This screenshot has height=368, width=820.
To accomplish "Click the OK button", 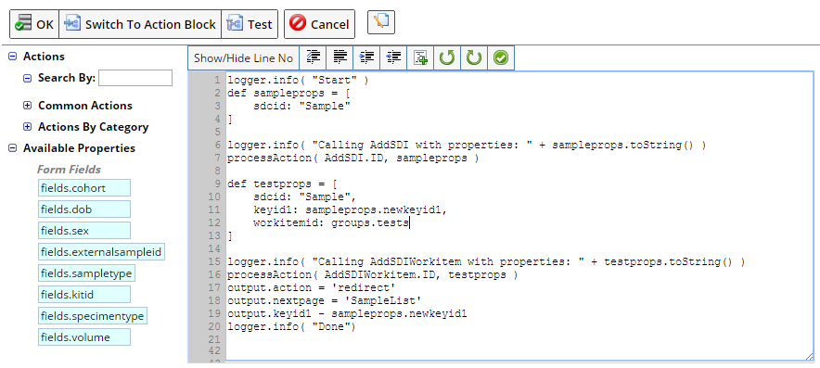I will tap(34, 24).
